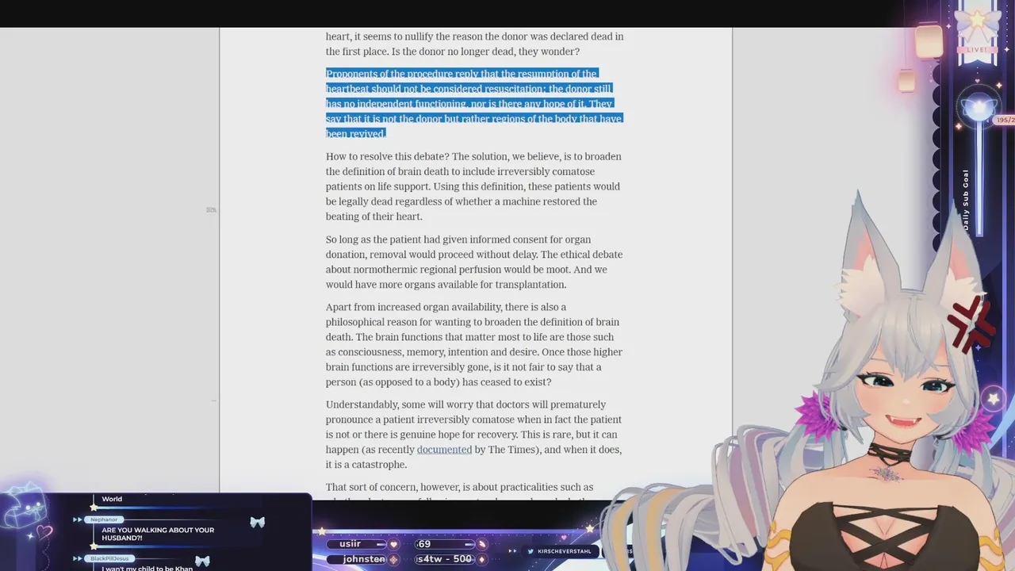Screen dimensions: 1015x571
Task: Click the Nephanor username badge in chat
Action: pos(104,519)
